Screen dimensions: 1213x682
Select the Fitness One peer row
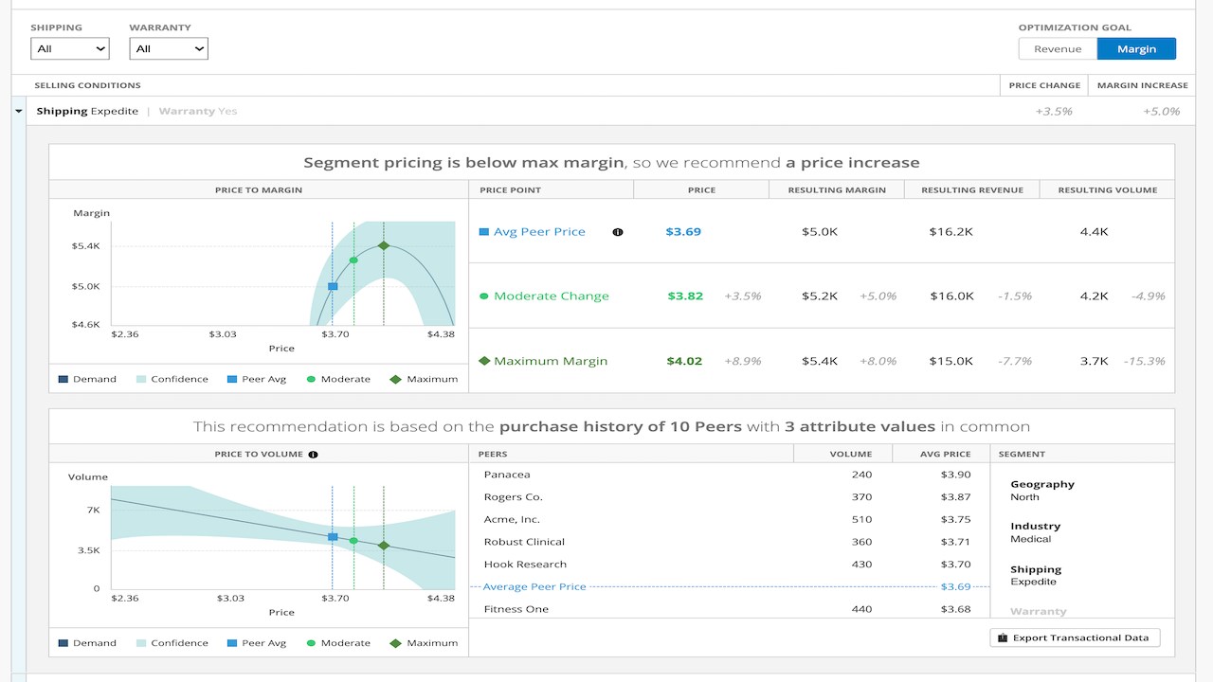(729, 609)
